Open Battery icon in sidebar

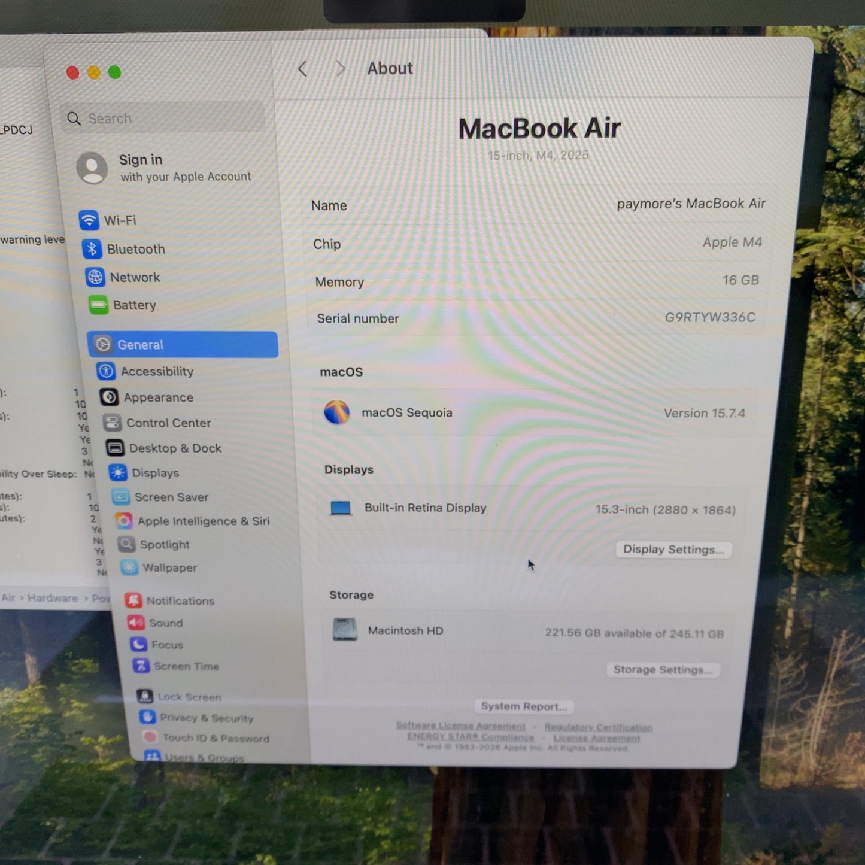point(98,305)
